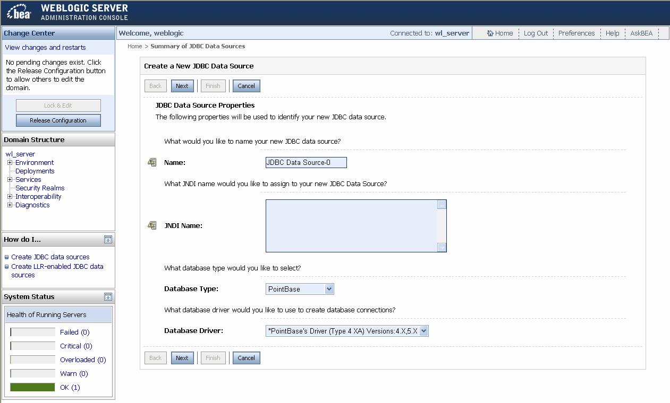
Task: Collapse the How do I panel
Action: click(108, 240)
